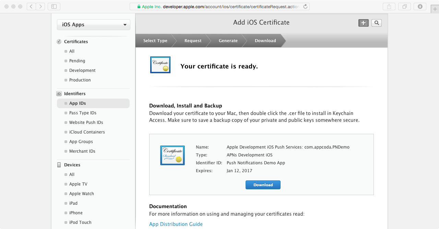Screen dimensions: 439x229
Task: Show all tabs in Safari
Action: 405,7
